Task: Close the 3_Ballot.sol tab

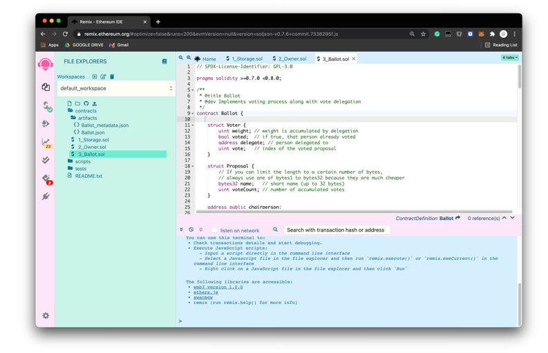Action: pyautogui.click(x=354, y=59)
